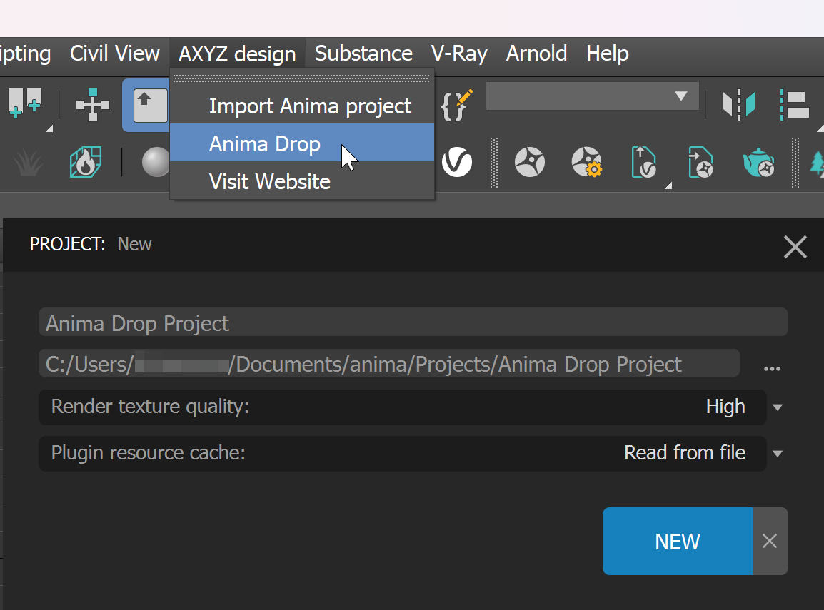Click the project path field

(389, 363)
